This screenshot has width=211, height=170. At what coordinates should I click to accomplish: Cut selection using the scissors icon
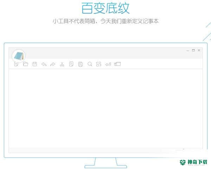coord(62,64)
